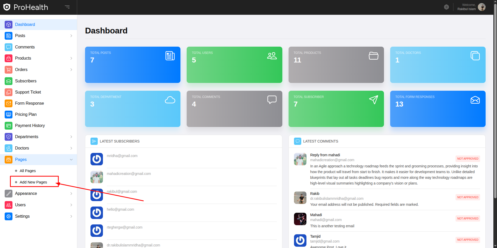Click the Pricing Plan icon in sidebar
Screen dimensions: 497x248
pos(9,114)
